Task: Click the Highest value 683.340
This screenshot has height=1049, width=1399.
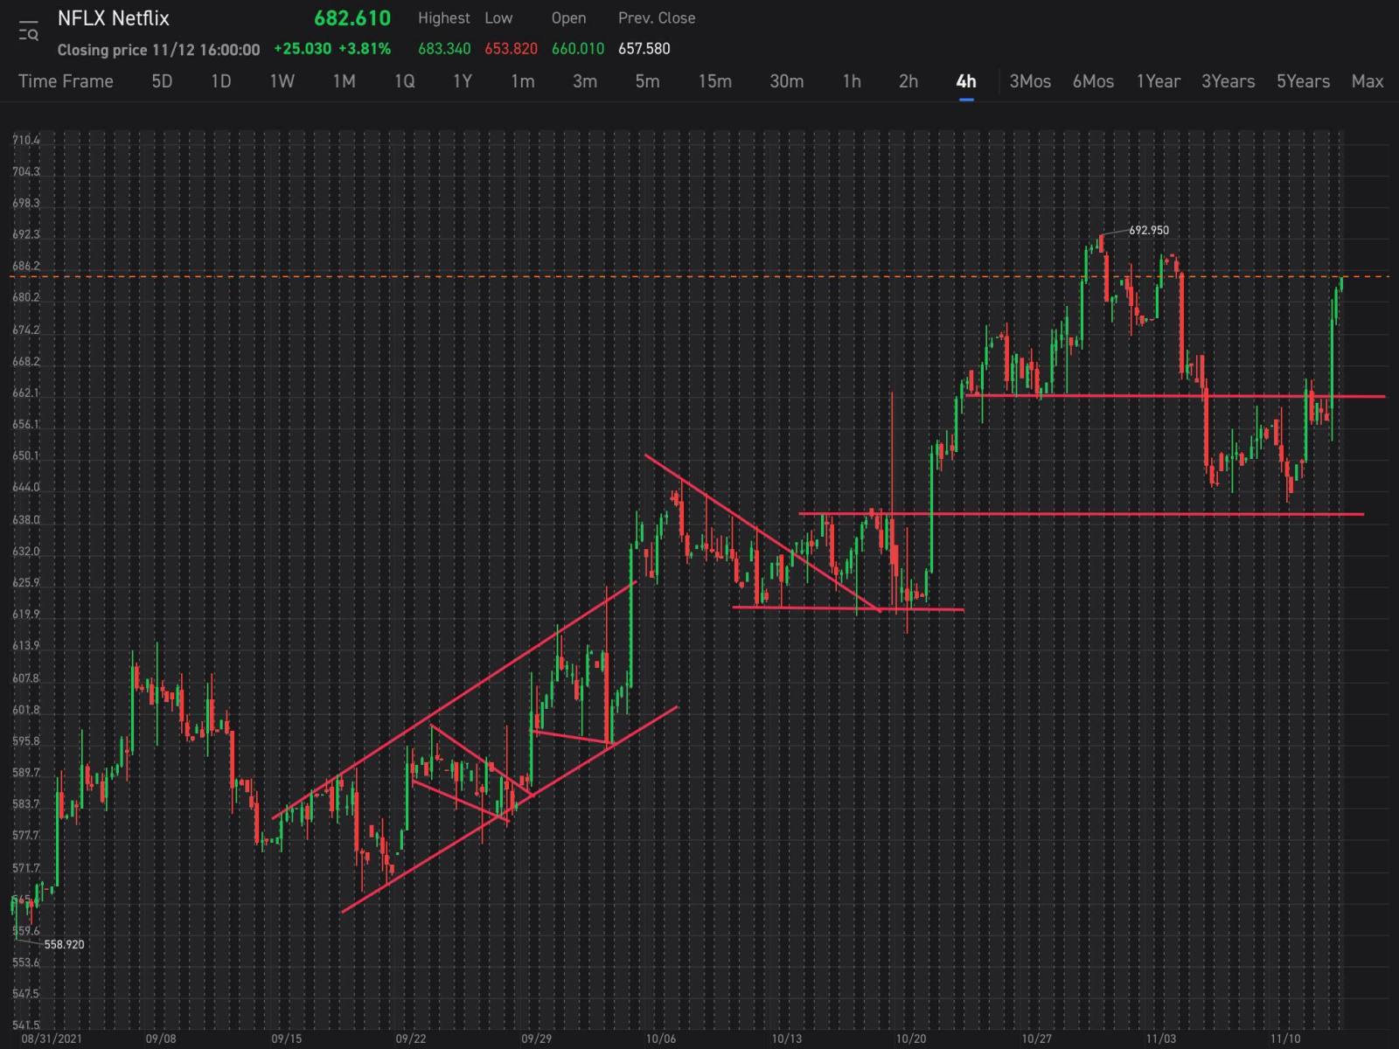Action: click(x=444, y=49)
